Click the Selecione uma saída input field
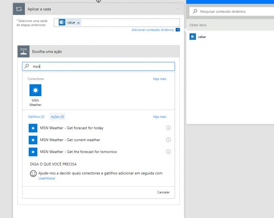Viewport: 274px width, 218px height. point(117,23)
